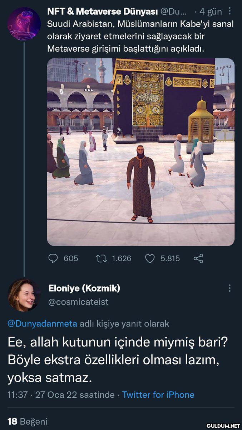Open NFT & Metaverse Dünyası profile avatar
242x430 pixels.
[x=24, y=24]
